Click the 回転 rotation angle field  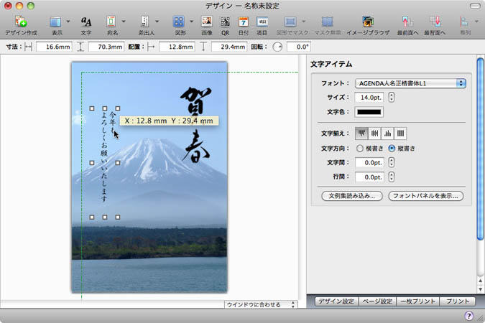(x=297, y=47)
